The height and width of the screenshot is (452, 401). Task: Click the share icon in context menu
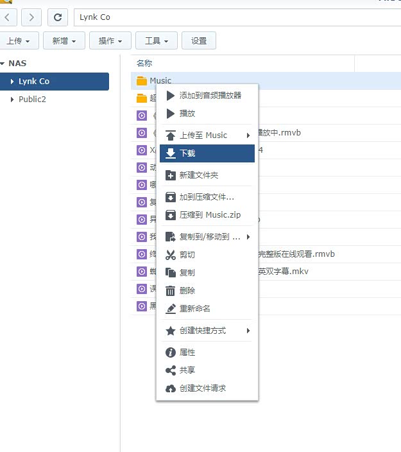(x=171, y=370)
